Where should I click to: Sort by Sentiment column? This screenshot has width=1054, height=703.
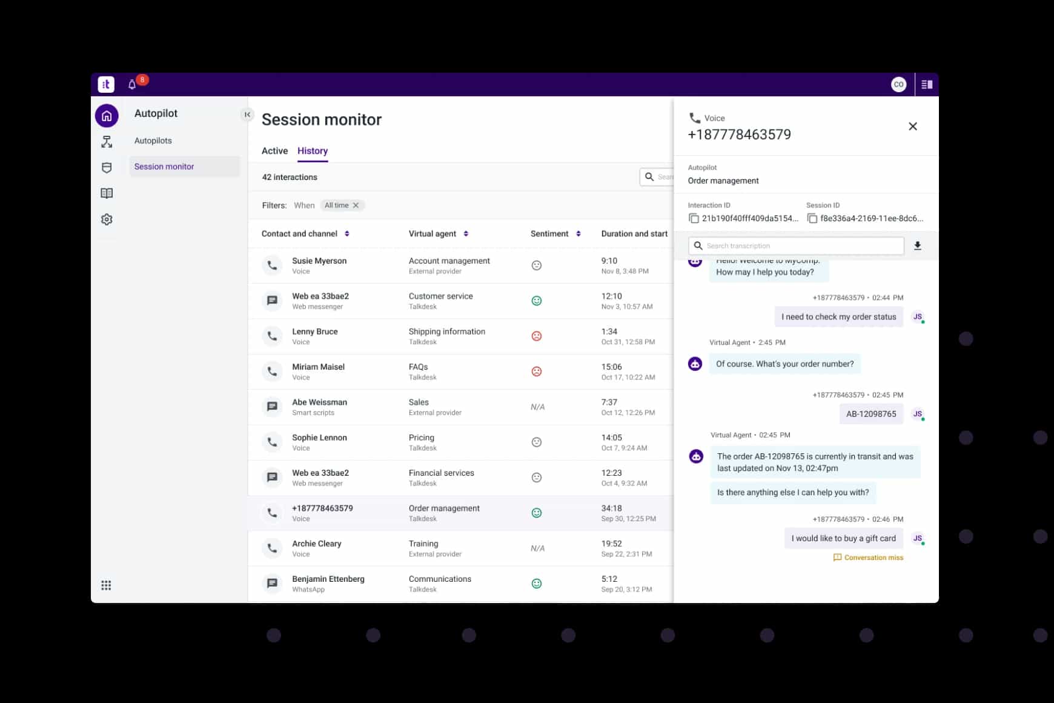[x=578, y=234]
